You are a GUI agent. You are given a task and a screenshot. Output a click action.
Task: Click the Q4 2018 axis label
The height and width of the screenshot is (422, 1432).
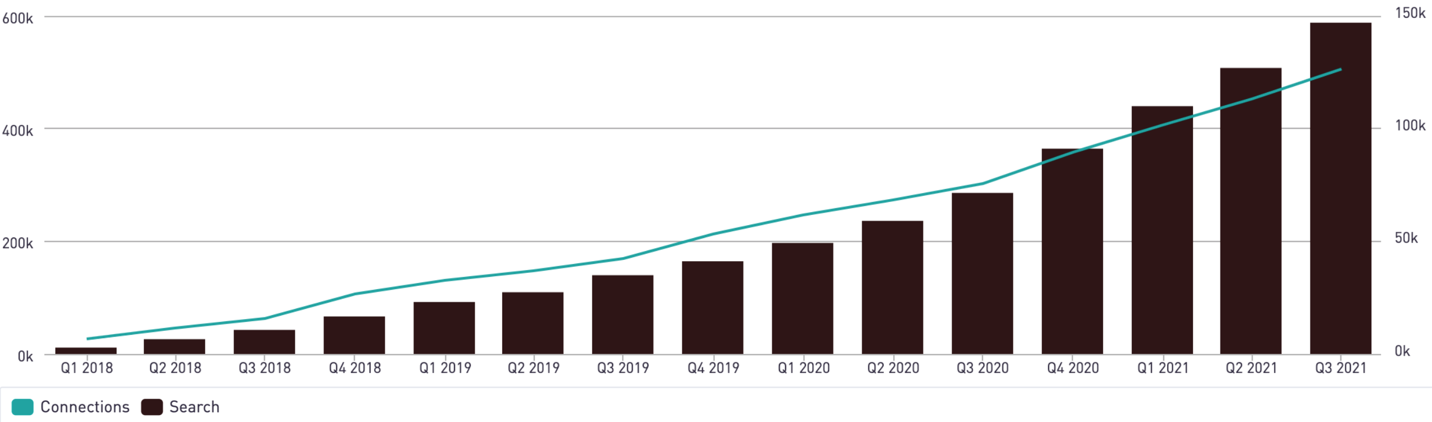(355, 368)
